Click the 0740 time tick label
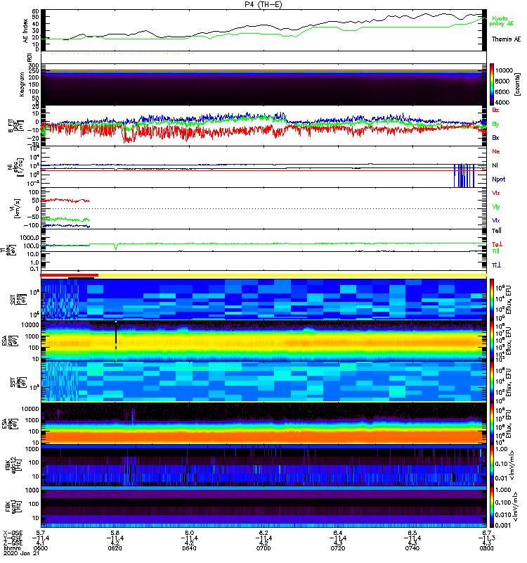Viewport: 527px width, 563px height. [x=412, y=548]
